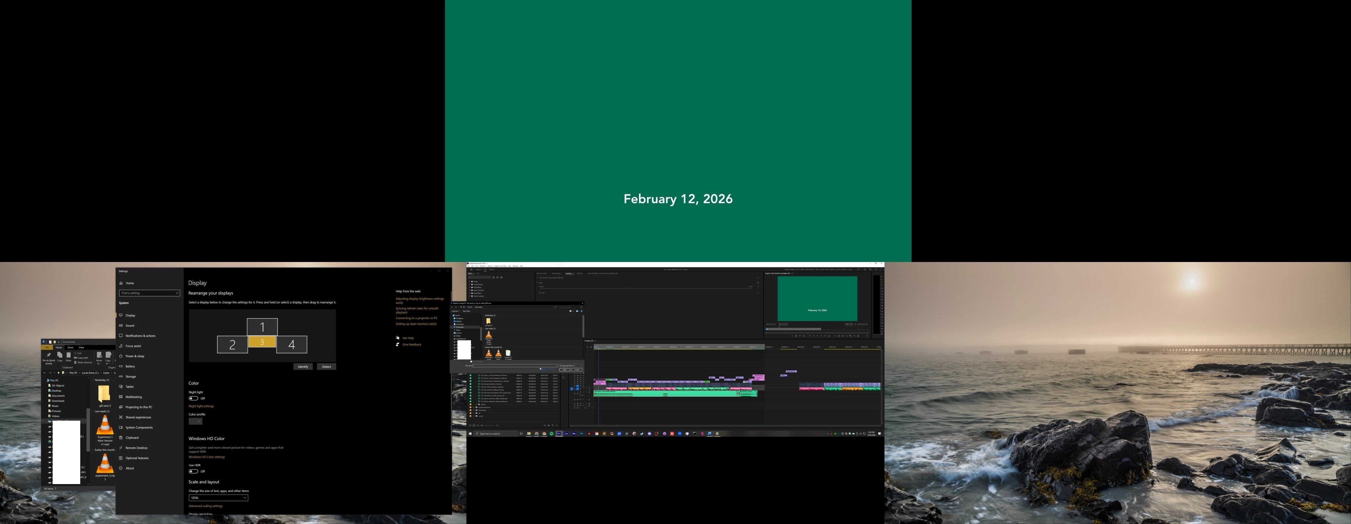Open Night light settings link
Viewport: 1351px width, 524px height.
201,406
